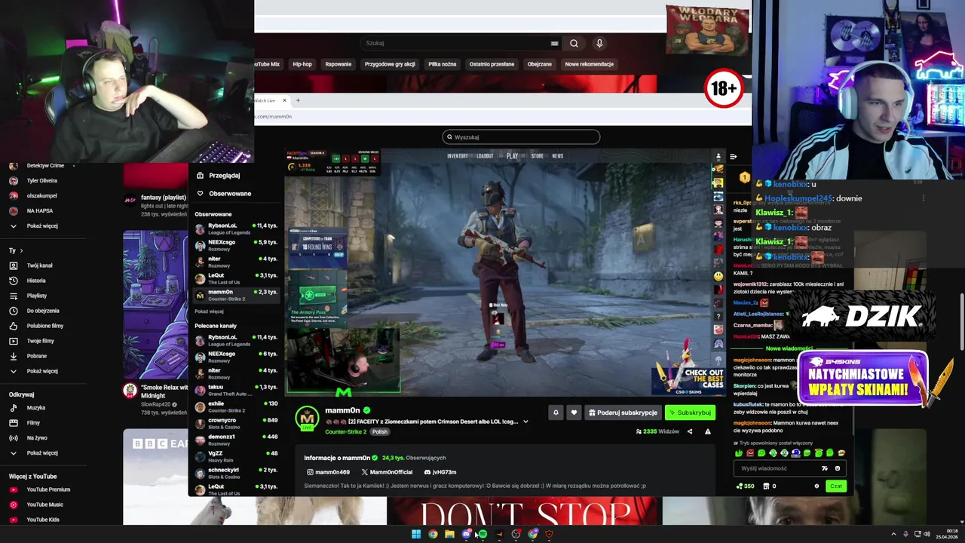Click the share icon beside viewer count

[x=690, y=431]
